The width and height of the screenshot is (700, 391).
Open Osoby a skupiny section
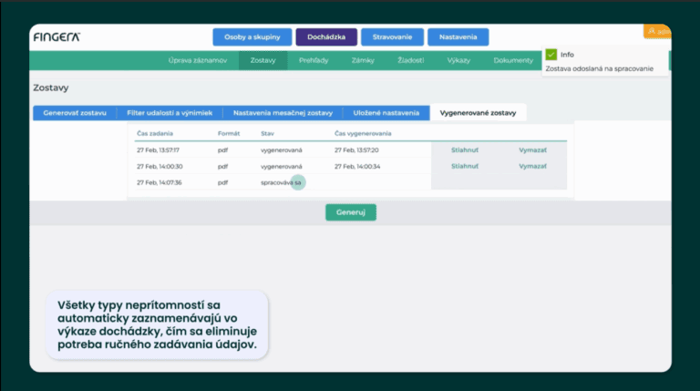(x=252, y=37)
